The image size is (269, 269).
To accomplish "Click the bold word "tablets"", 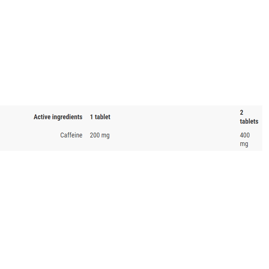I will [249, 121].
